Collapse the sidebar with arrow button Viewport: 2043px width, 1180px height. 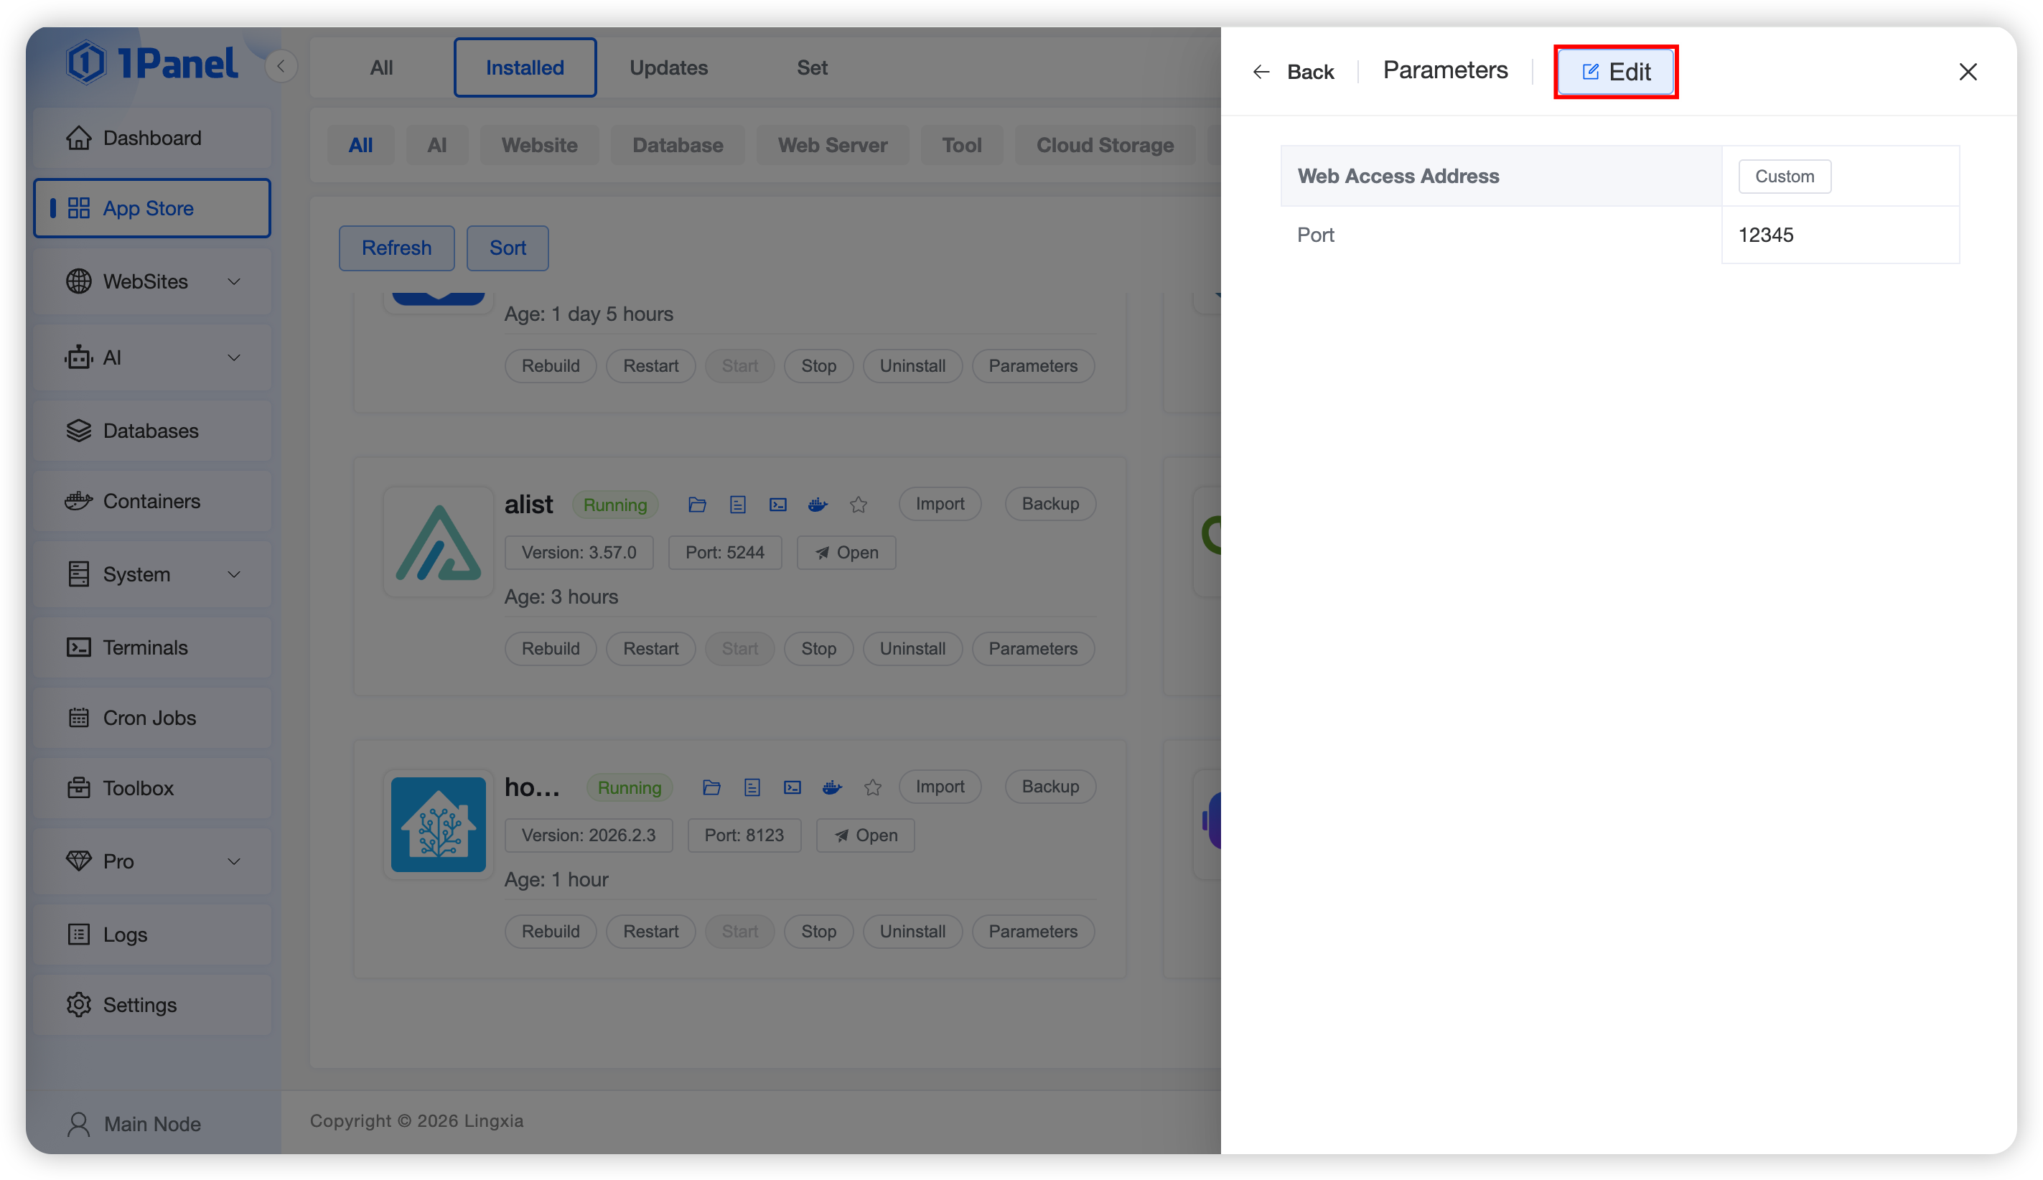click(281, 67)
